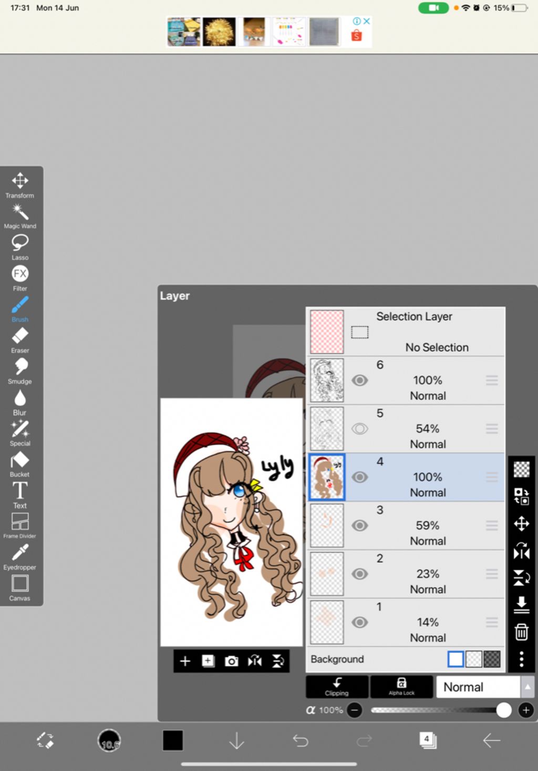Screen dimensions: 538x771
Task: Add layer from camera icon
Action: coord(231,661)
